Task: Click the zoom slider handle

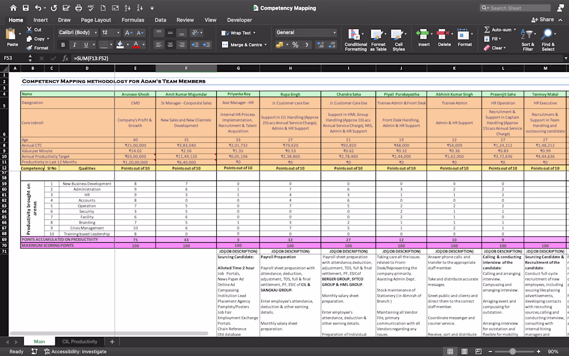Action: tap(513, 351)
